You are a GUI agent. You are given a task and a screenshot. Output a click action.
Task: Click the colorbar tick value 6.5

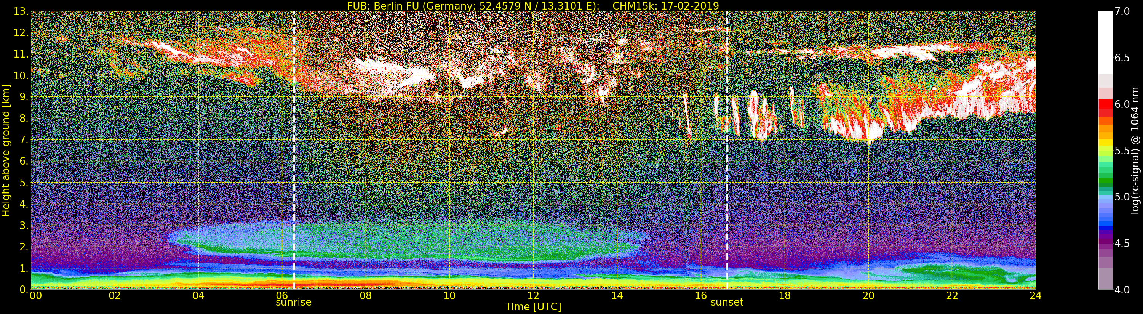[x=1122, y=58]
